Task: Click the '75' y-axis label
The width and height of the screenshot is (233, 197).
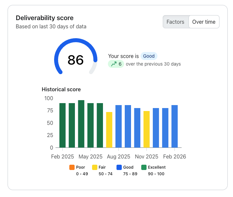Action: pyautogui.click(x=50, y=111)
